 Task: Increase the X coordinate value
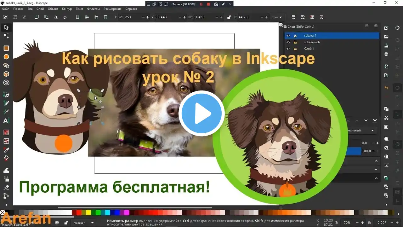tap(148, 17)
